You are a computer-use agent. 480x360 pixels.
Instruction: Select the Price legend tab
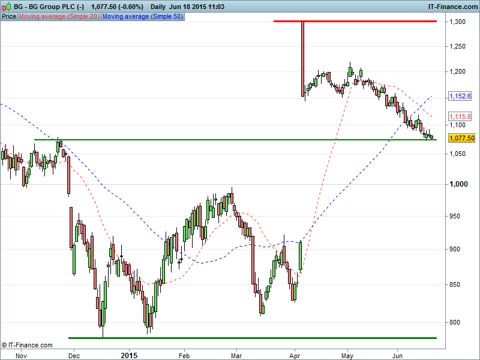[9, 16]
